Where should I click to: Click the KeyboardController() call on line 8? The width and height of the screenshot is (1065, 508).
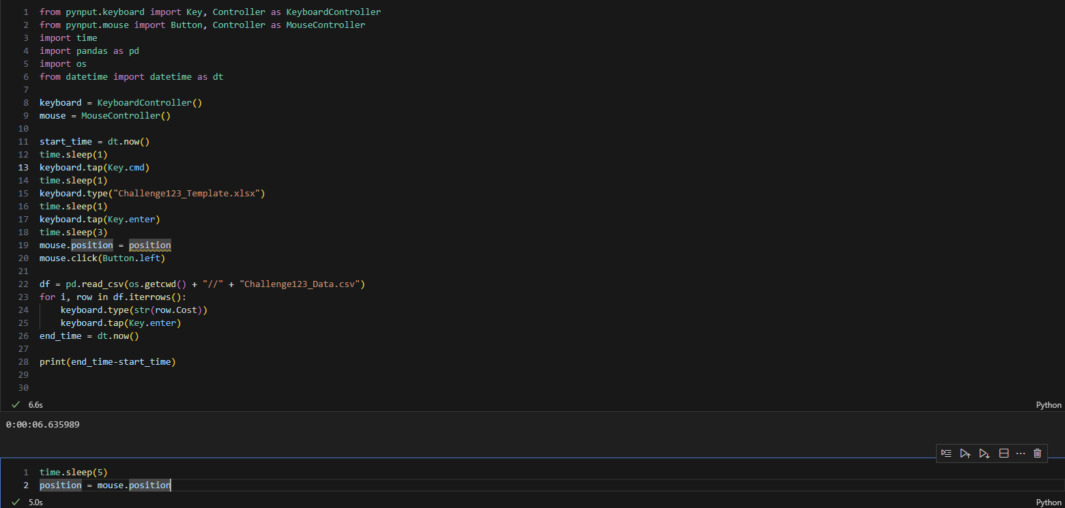149,102
